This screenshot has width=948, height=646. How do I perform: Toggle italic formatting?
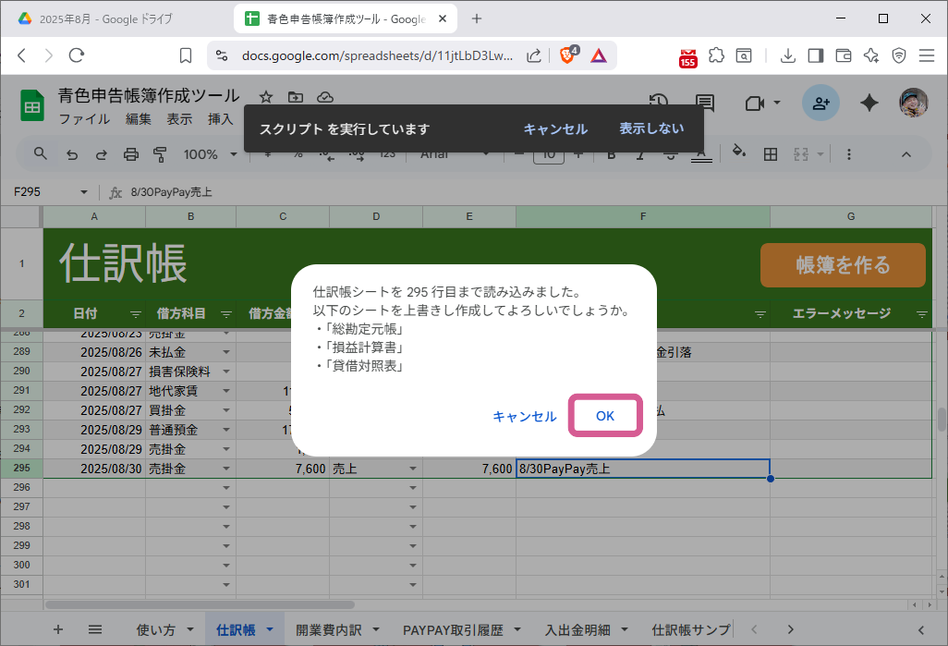640,154
